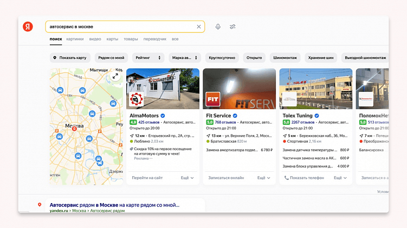Click the discount tag icon by Скидка 10%
Image resolution: width=407 pixels, height=228 pixels.
(131, 149)
